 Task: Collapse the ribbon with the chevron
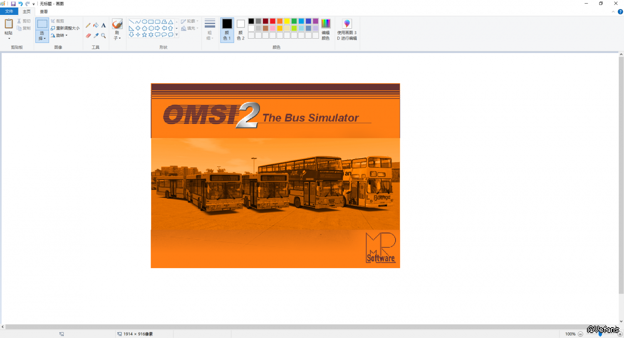(x=613, y=12)
